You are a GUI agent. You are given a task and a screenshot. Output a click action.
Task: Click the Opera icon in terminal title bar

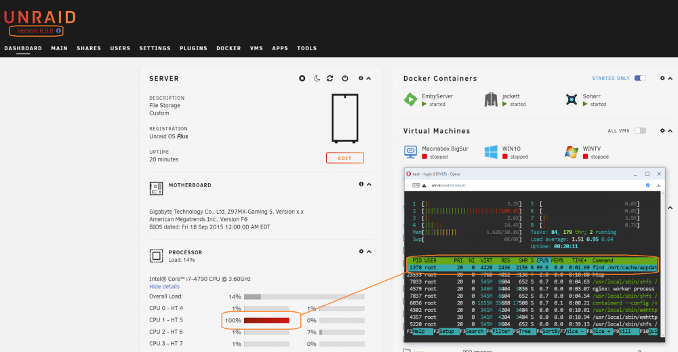click(409, 174)
